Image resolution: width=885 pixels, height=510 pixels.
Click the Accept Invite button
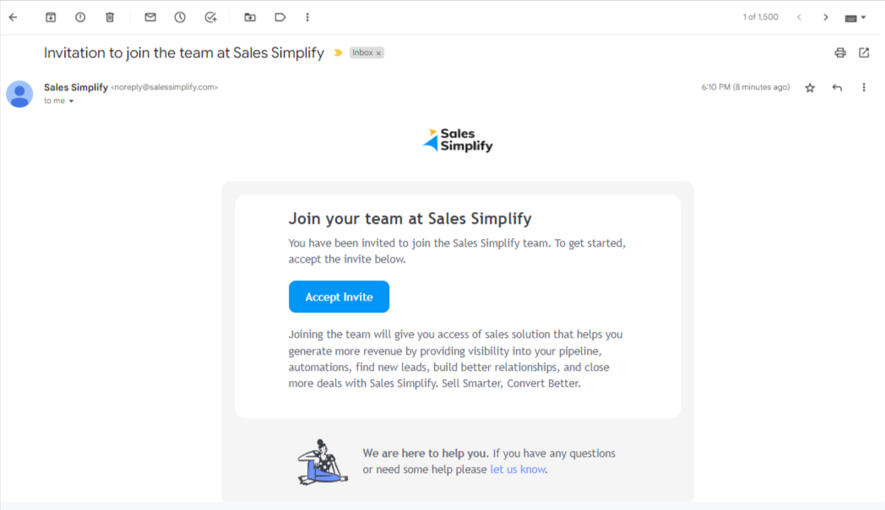pos(339,296)
